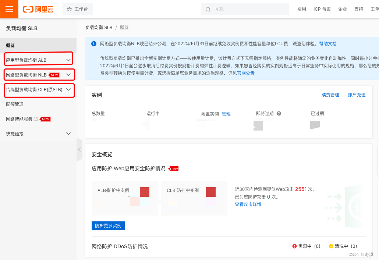This screenshot has height=260, width=379.
Task: Click the 安全概览 section heading
Action: click(102, 155)
